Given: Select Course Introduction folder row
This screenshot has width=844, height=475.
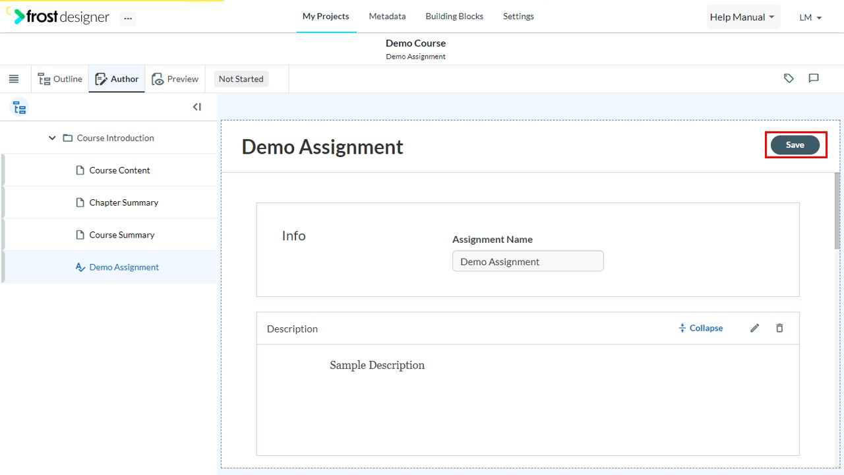Looking at the screenshot, I should 108,138.
